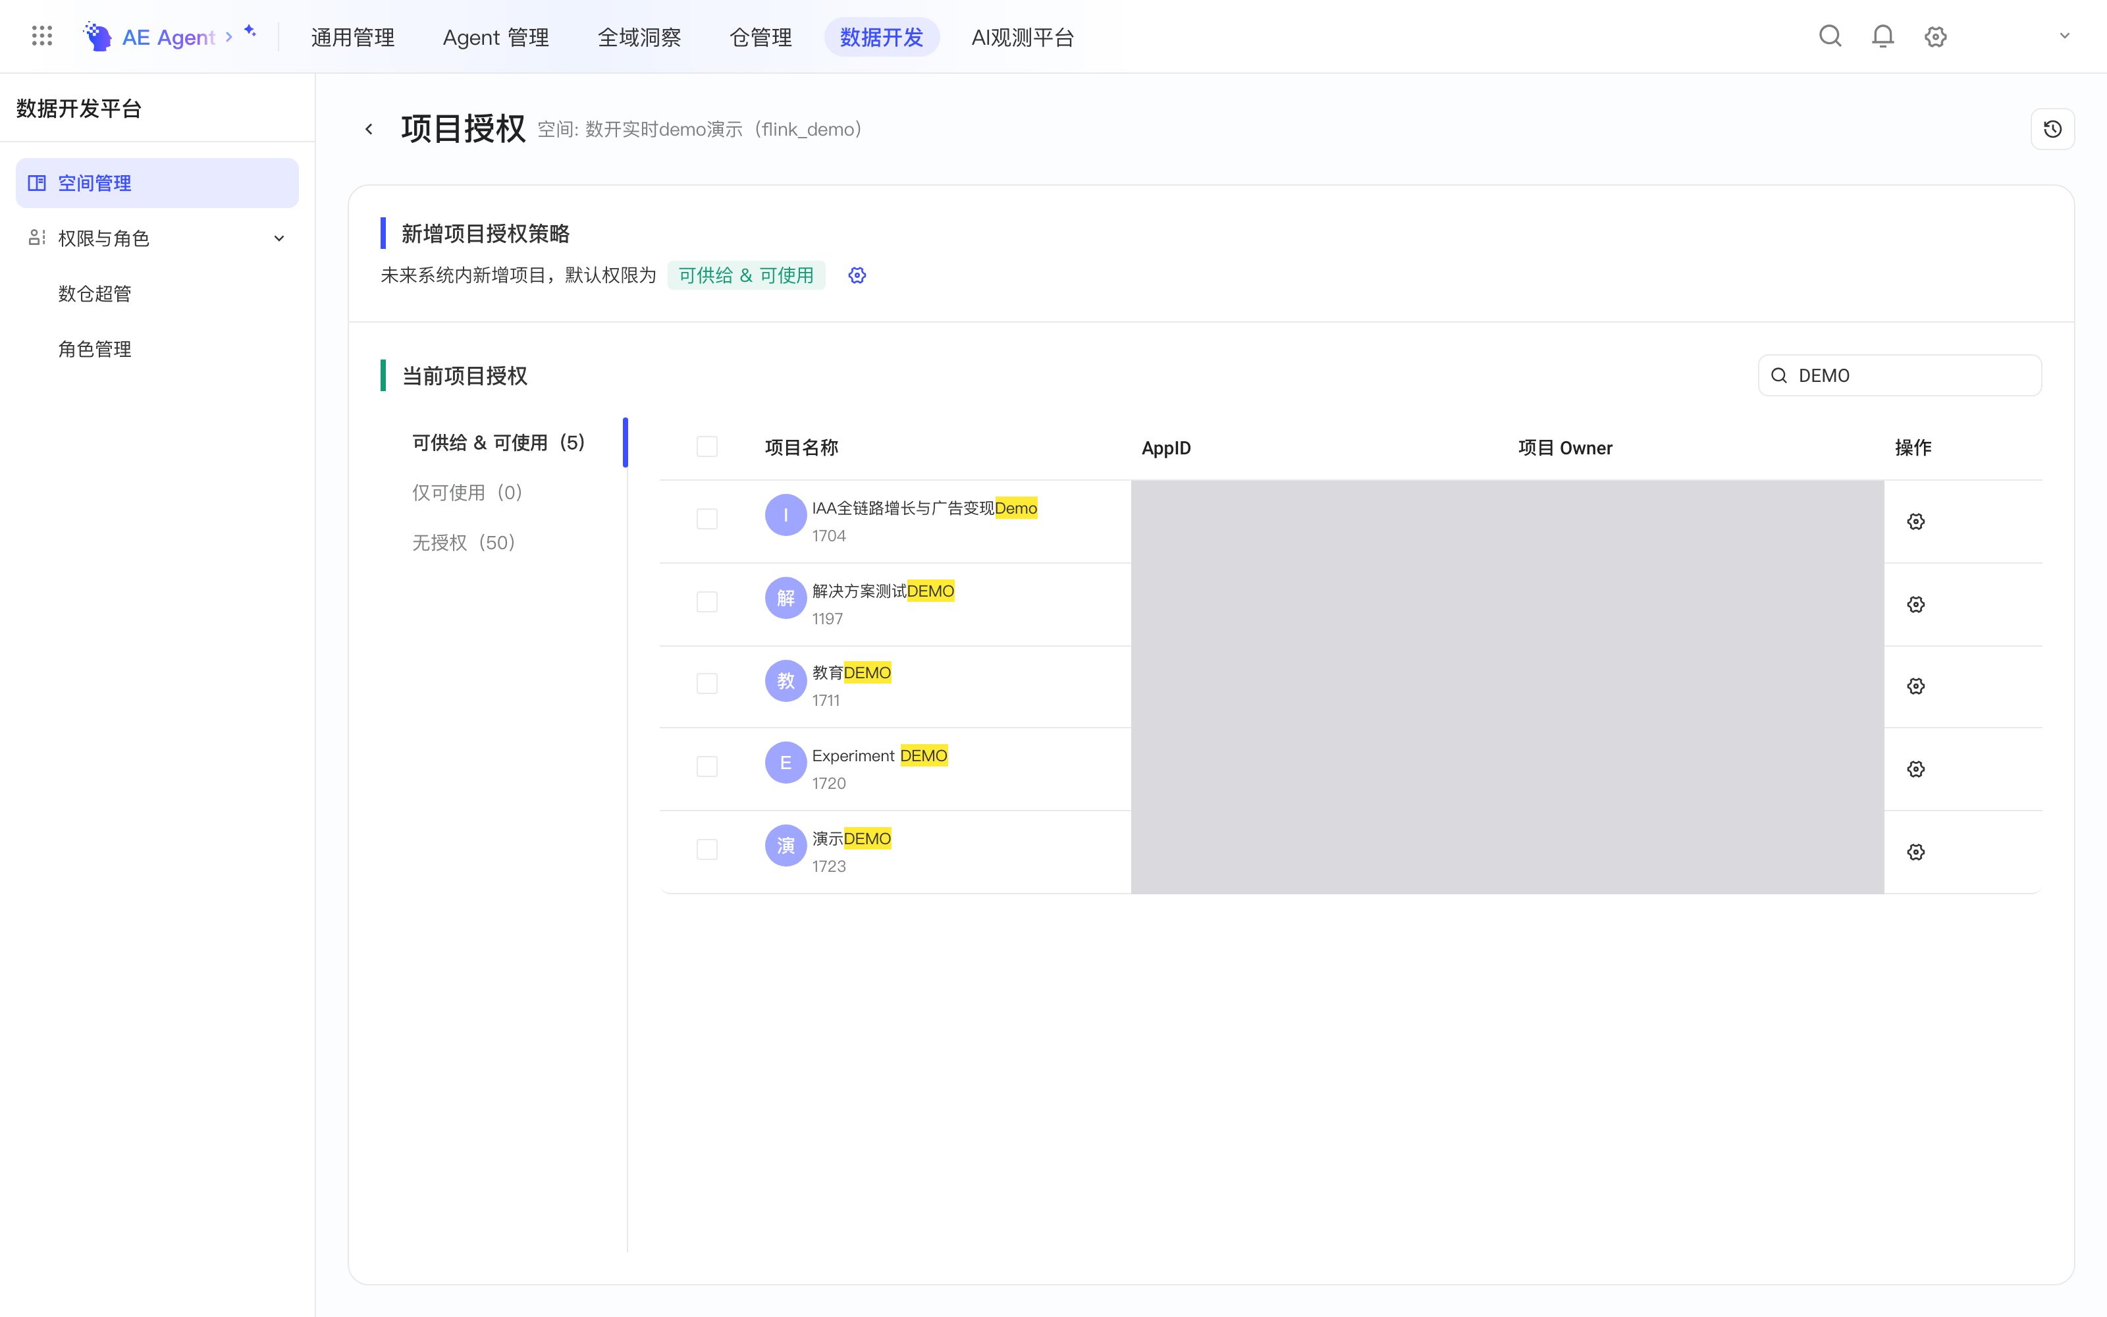Viewport: 2107px width, 1317px height.
Task: Check the 解决方案测试DEMO row checkbox
Action: click(x=707, y=602)
